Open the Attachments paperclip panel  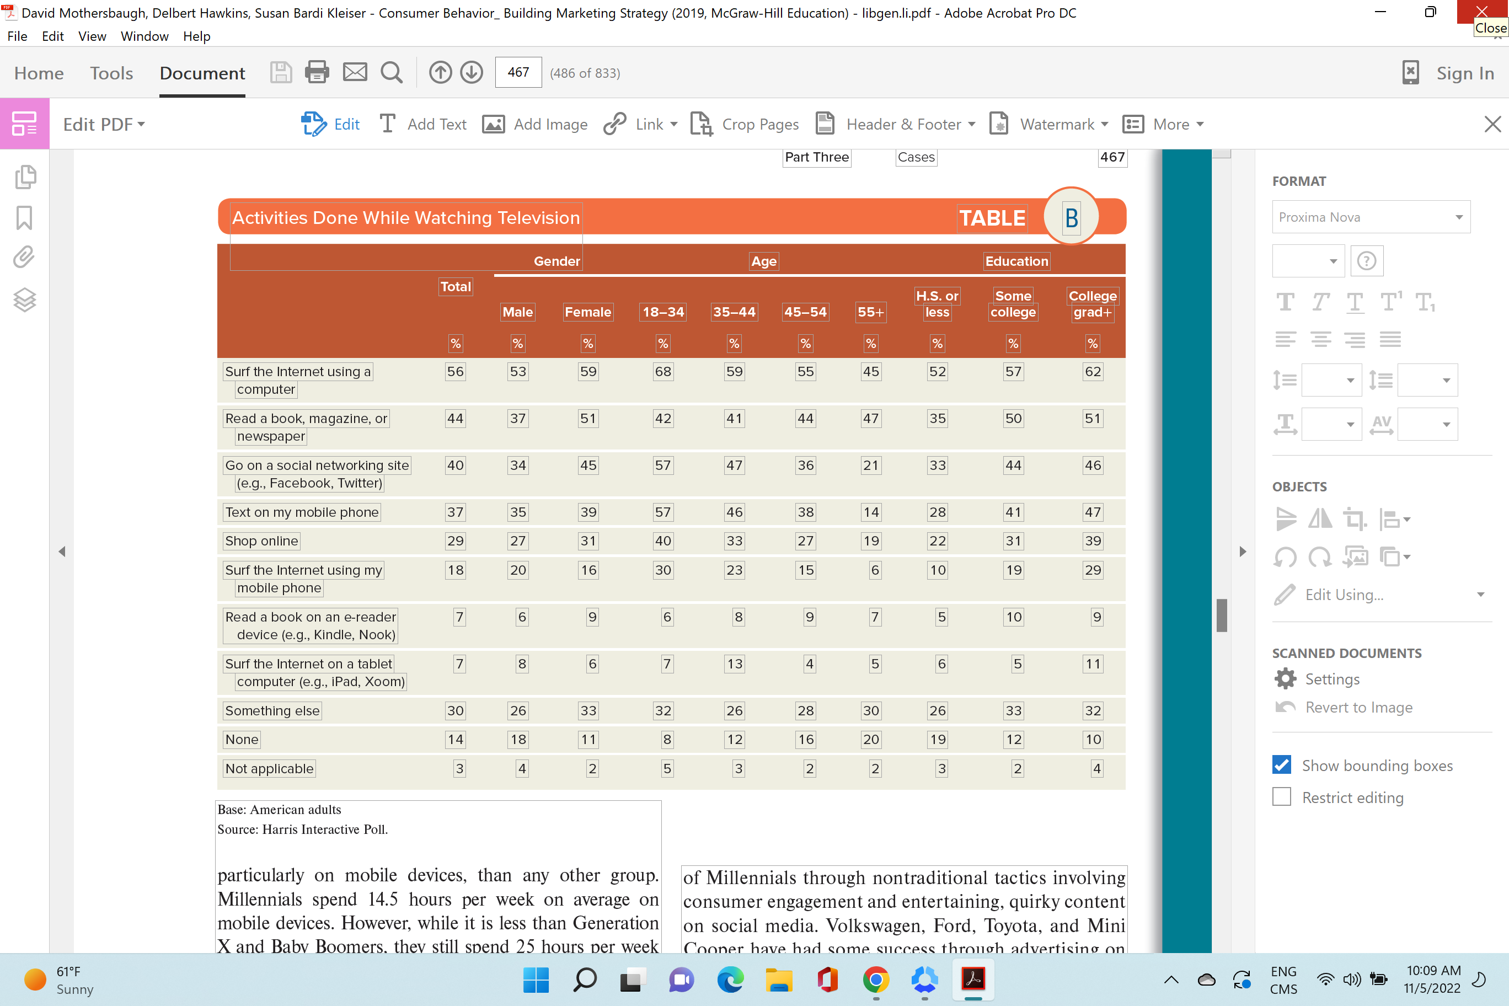point(24,256)
